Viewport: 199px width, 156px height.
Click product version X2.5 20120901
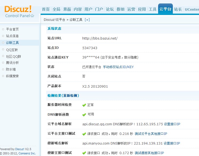[95, 87]
